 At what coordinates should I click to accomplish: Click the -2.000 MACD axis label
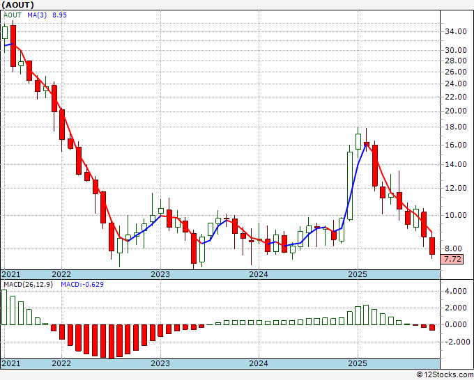coord(456,342)
